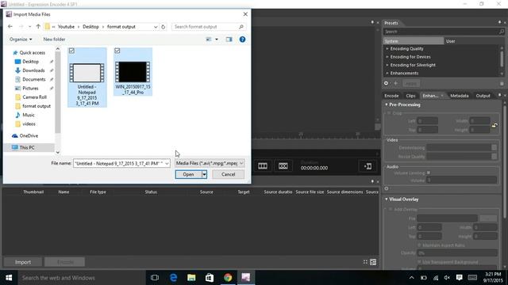Toggle the Volume Leveling checkbox
This screenshot has height=285, width=508.
pos(429,173)
